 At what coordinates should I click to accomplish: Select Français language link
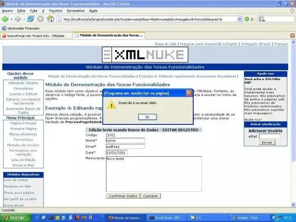click(281, 44)
